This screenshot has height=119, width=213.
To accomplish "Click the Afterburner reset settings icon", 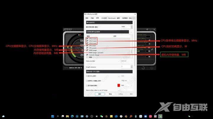I will pos(143,68).
